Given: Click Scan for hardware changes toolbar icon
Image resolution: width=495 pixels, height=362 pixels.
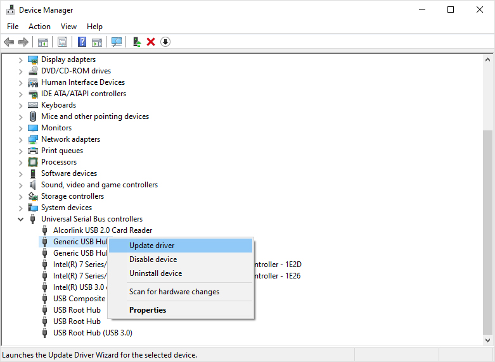Looking at the screenshot, I should coord(117,42).
